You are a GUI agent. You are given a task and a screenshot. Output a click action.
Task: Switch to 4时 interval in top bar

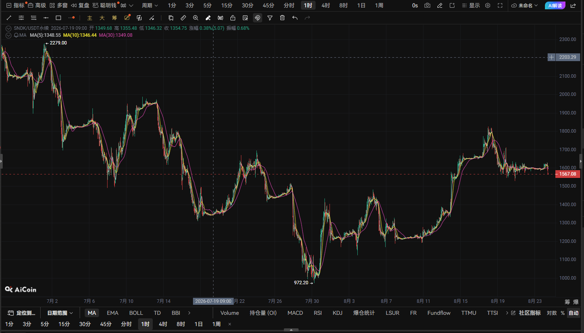(326, 5)
